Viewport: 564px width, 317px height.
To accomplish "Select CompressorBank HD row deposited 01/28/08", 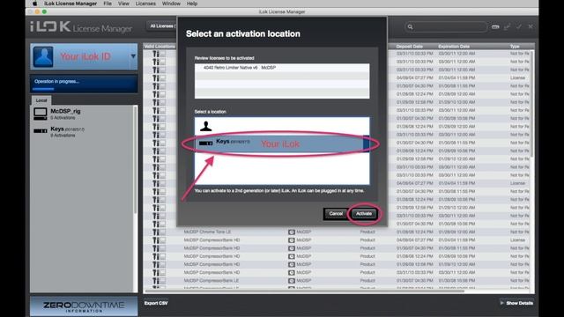I will coord(337,256).
